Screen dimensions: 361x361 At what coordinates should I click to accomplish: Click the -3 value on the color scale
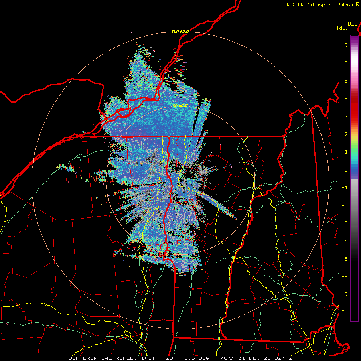coord(345,223)
